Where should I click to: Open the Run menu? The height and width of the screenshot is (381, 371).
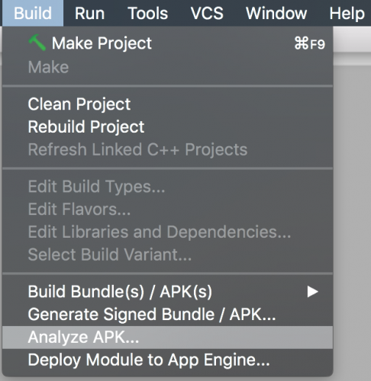pyautogui.click(x=89, y=13)
